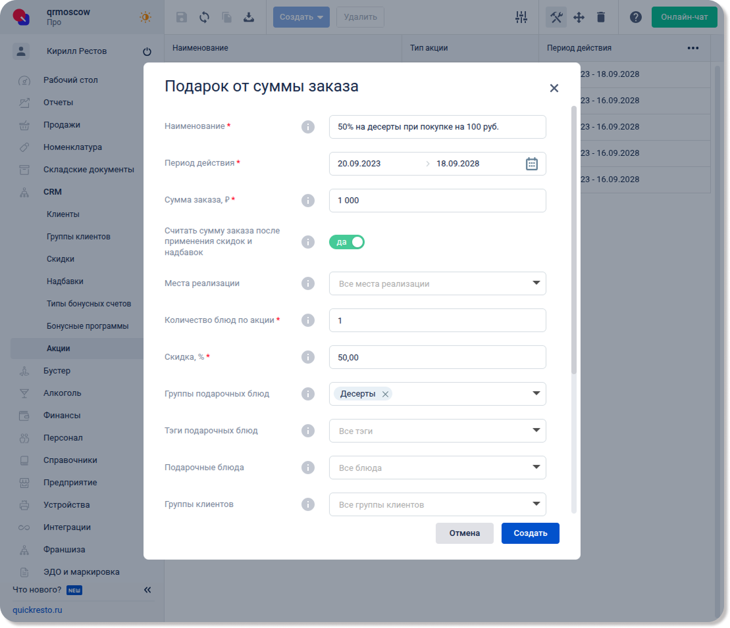This screenshot has height=628, width=730.
Task: Click the Сумма заказа input field
Action: pyautogui.click(x=437, y=201)
